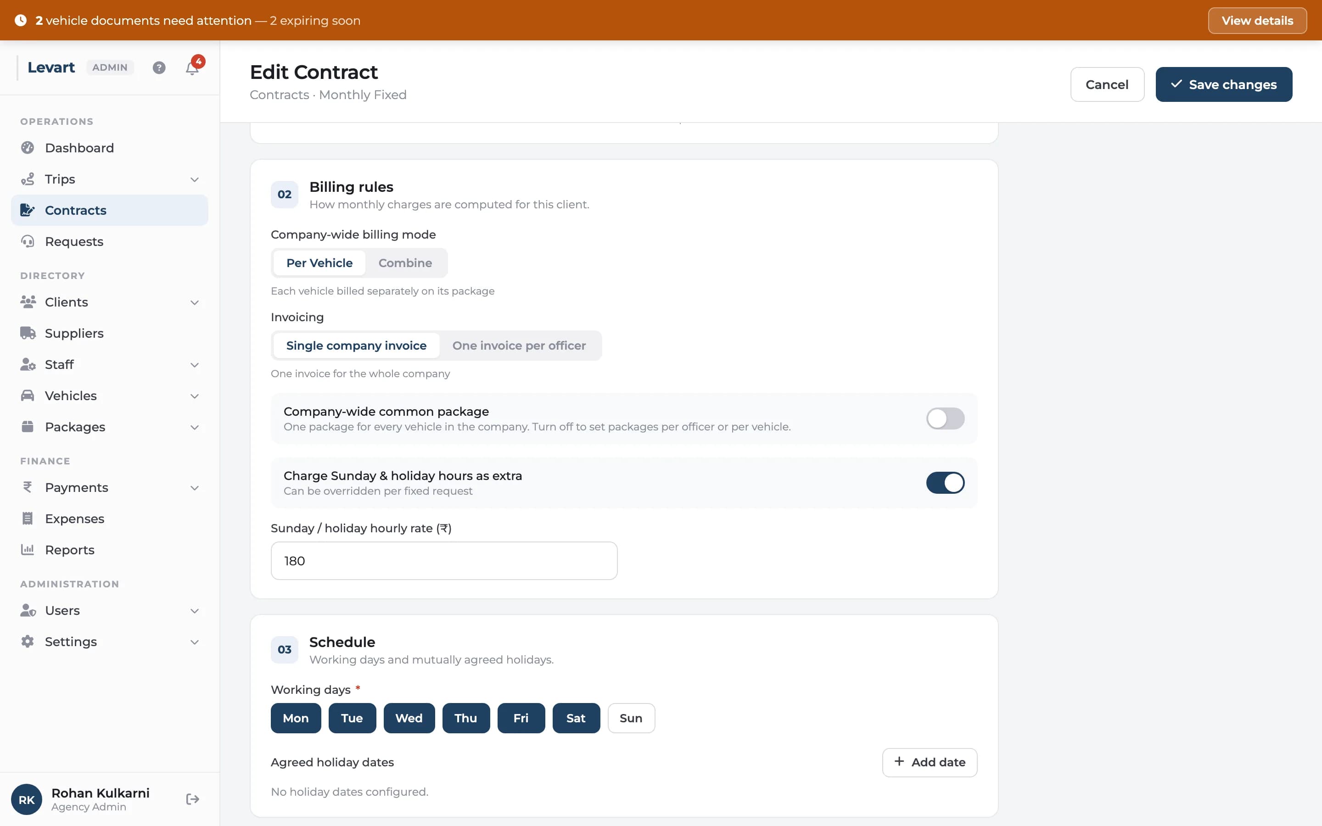
Task: Click the Users shield icon
Action: coord(28,610)
